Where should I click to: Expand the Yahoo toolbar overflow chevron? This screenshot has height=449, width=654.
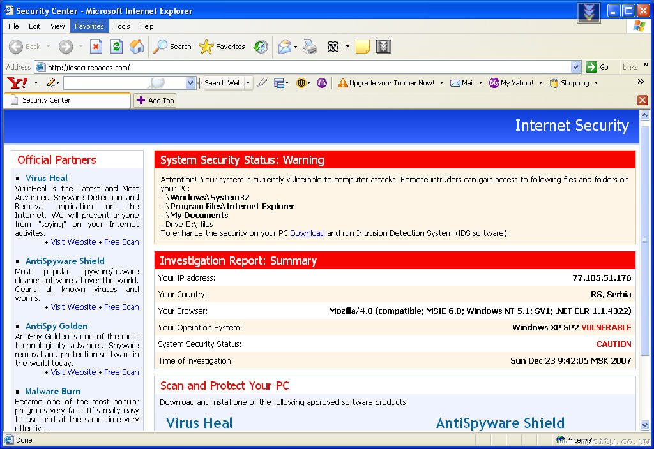pyautogui.click(x=641, y=81)
